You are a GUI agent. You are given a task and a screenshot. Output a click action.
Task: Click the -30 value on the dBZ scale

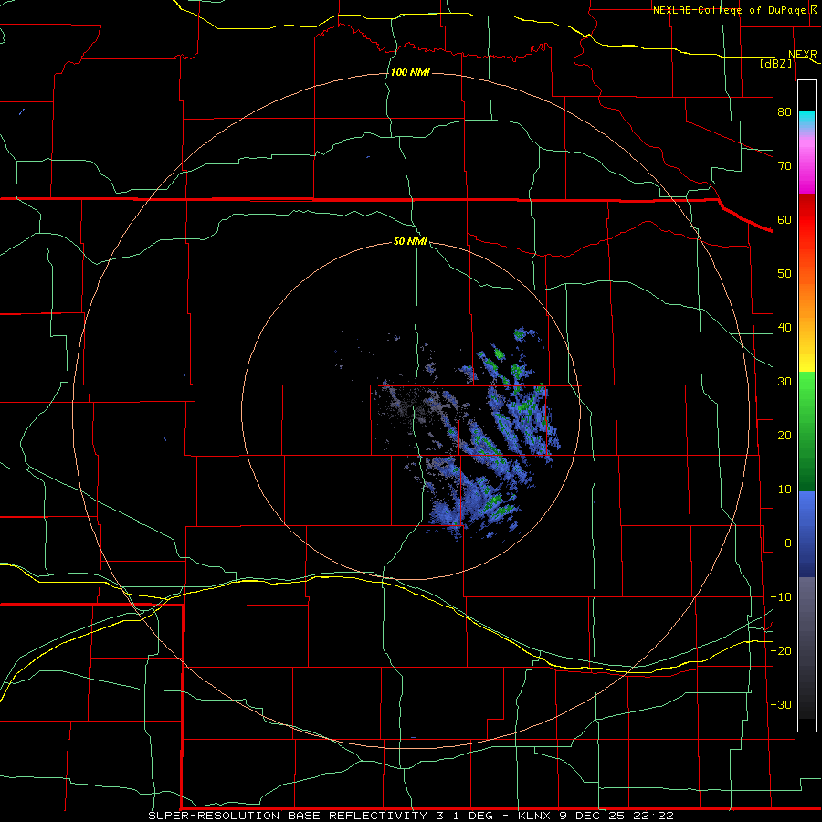781,704
